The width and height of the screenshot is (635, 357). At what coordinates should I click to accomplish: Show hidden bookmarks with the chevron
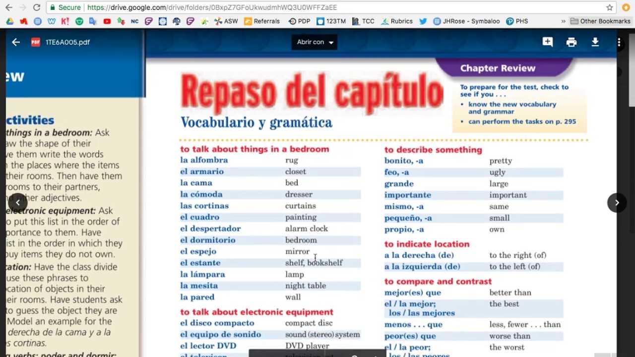(563, 21)
